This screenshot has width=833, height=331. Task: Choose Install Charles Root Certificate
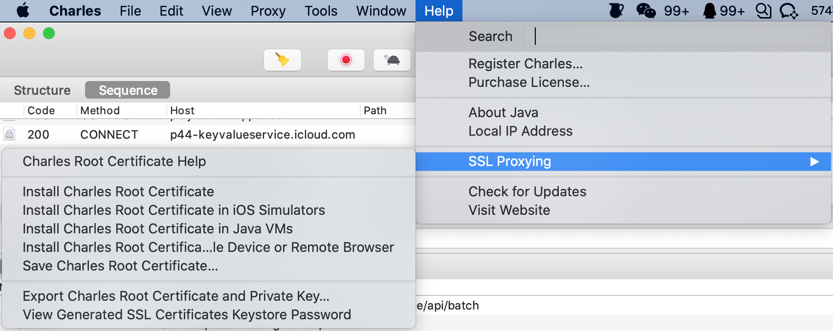pyautogui.click(x=118, y=191)
